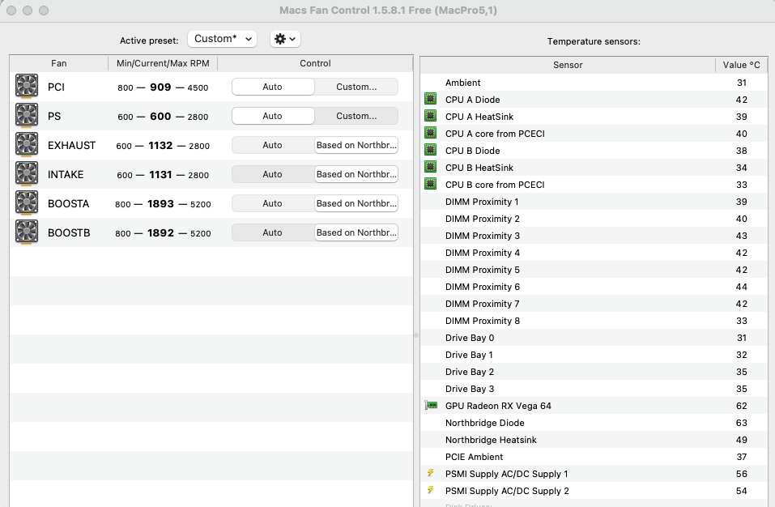Select the DIMM Proximity 6 row

(594, 287)
